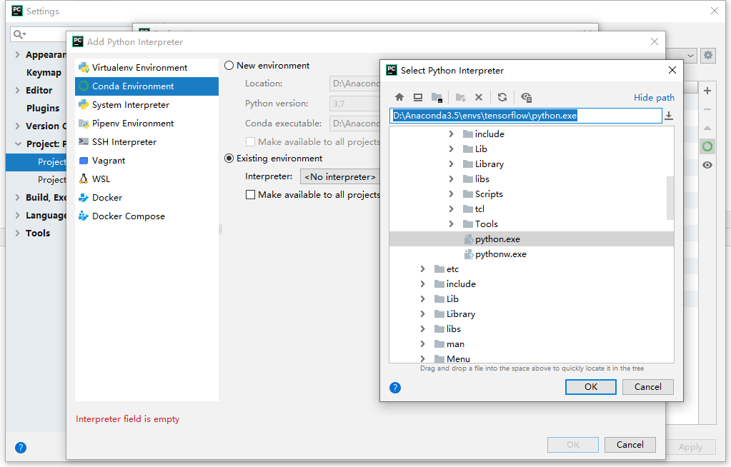This screenshot has height=467, width=731.
Task: Select System Interpreter option
Action: point(147,105)
